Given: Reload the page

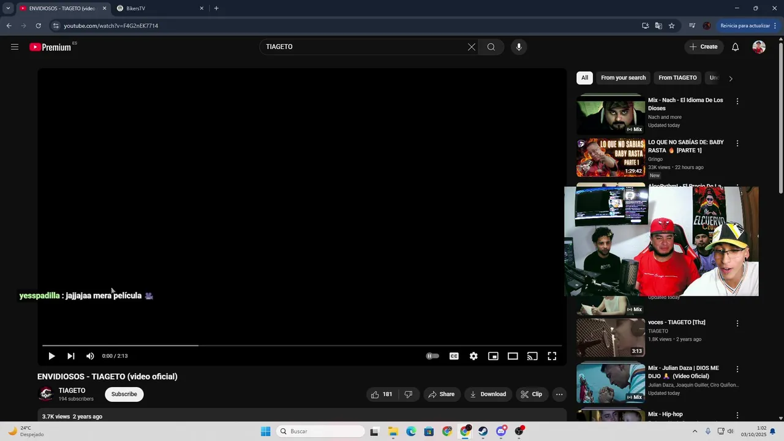Looking at the screenshot, I should [x=38, y=26].
